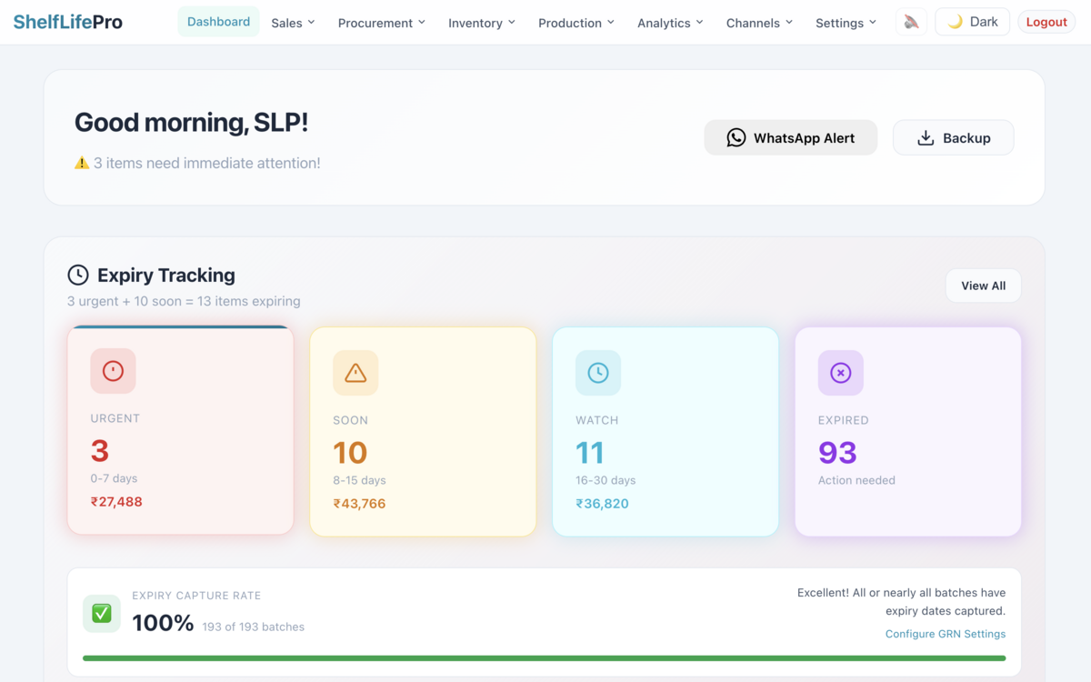1091x682 pixels.
Task: Open the Configure GRN Settings link
Action: pyautogui.click(x=946, y=634)
